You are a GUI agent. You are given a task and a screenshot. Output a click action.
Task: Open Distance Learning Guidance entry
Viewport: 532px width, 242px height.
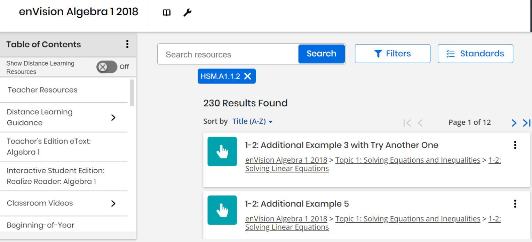pos(40,117)
